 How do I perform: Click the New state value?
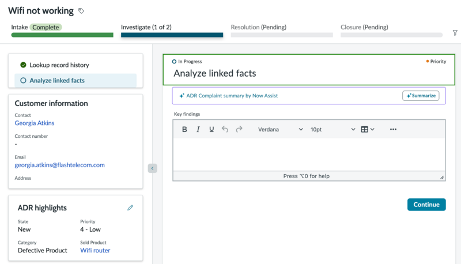point(24,229)
